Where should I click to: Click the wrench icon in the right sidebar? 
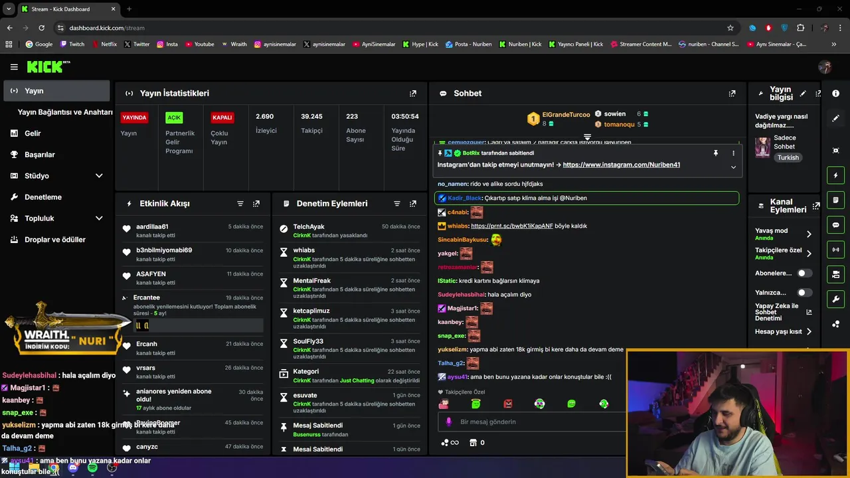pyautogui.click(x=836, y=299)
